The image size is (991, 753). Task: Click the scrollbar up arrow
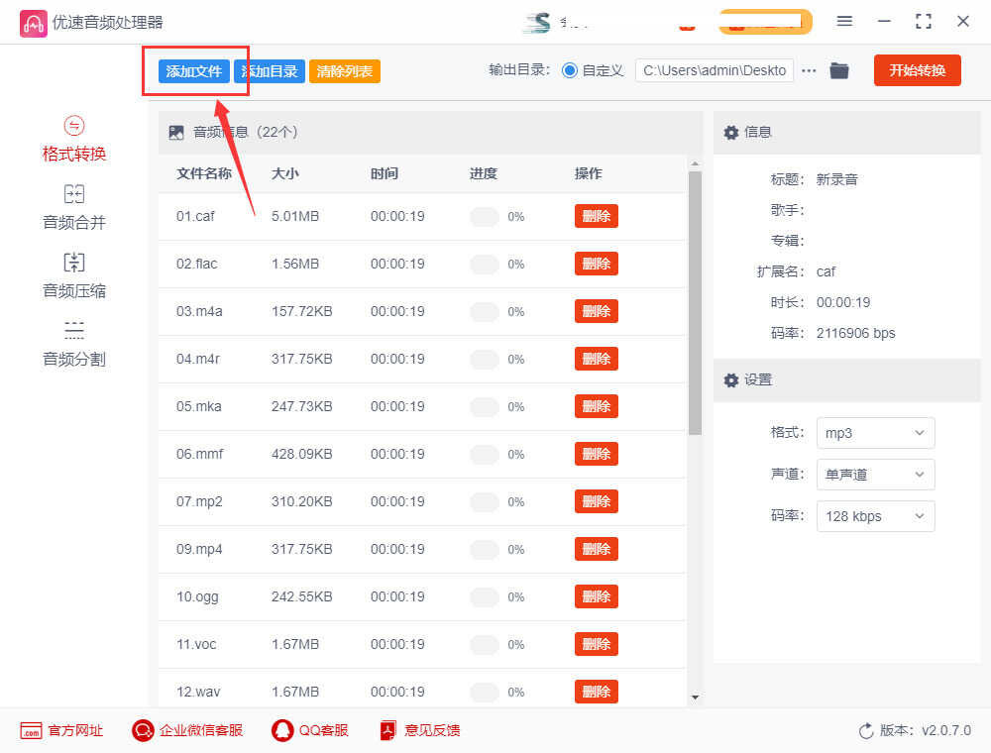[x=696, y=164]
